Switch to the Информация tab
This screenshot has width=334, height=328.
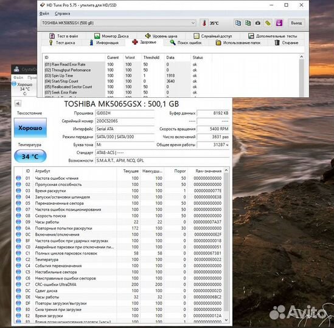click(104, 43)
